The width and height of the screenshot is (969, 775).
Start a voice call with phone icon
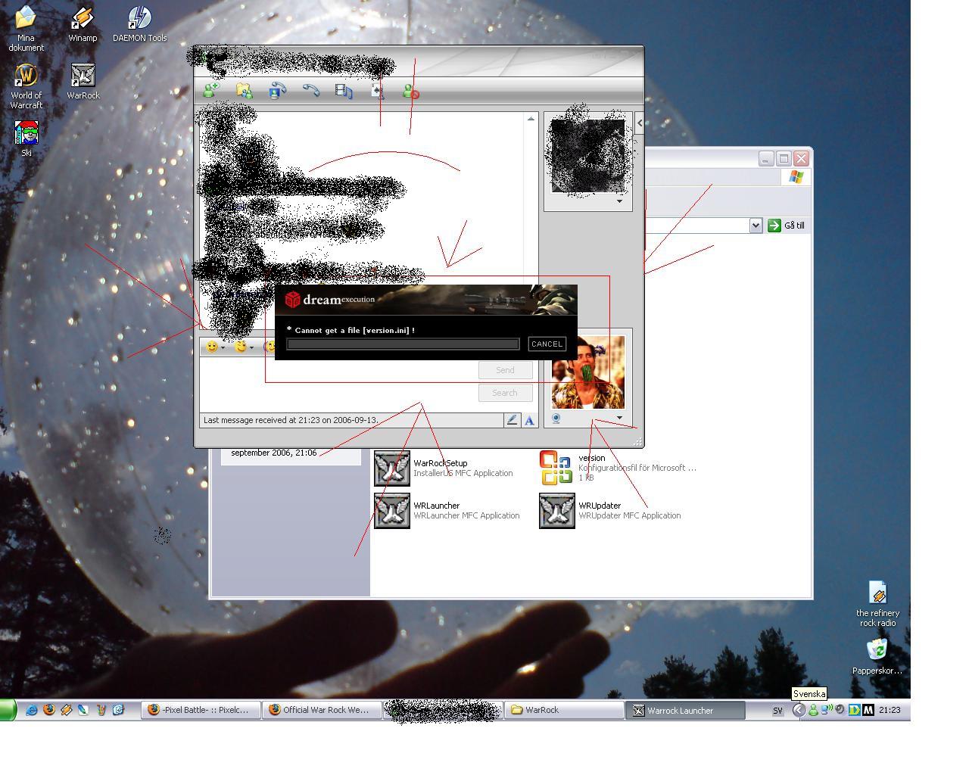click(x=310, y=91)
